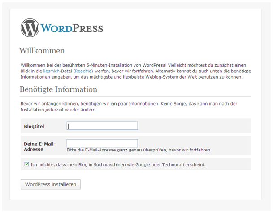
Task: Click the Blogtitel label
Action: [34, 126]
